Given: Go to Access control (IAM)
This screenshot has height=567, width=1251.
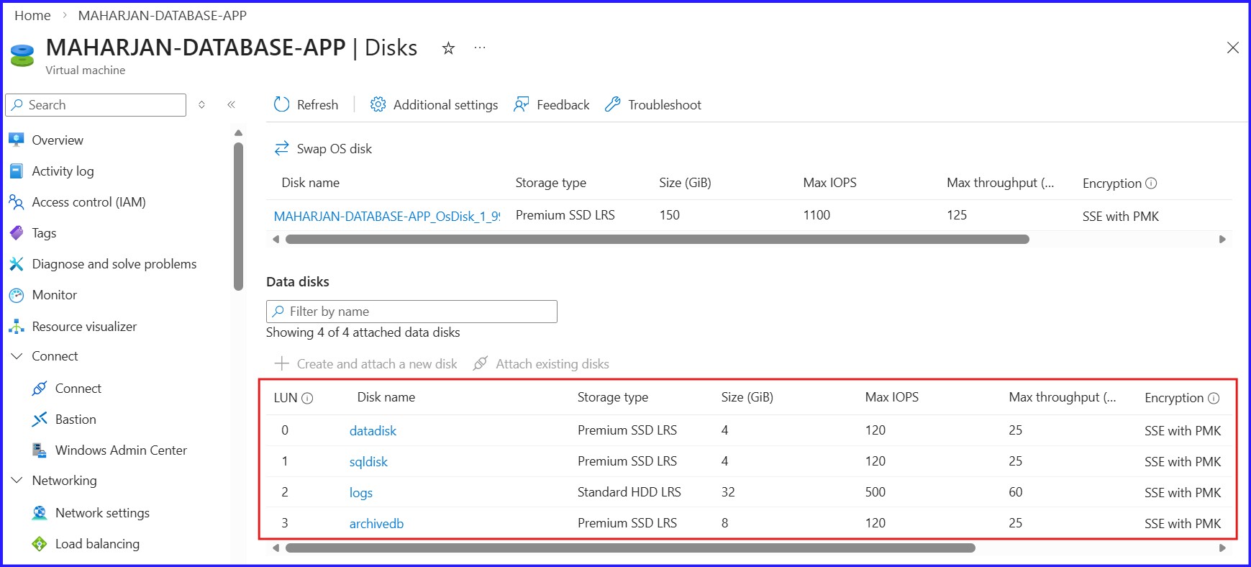Looking at the screenshot, I should 77,202.
